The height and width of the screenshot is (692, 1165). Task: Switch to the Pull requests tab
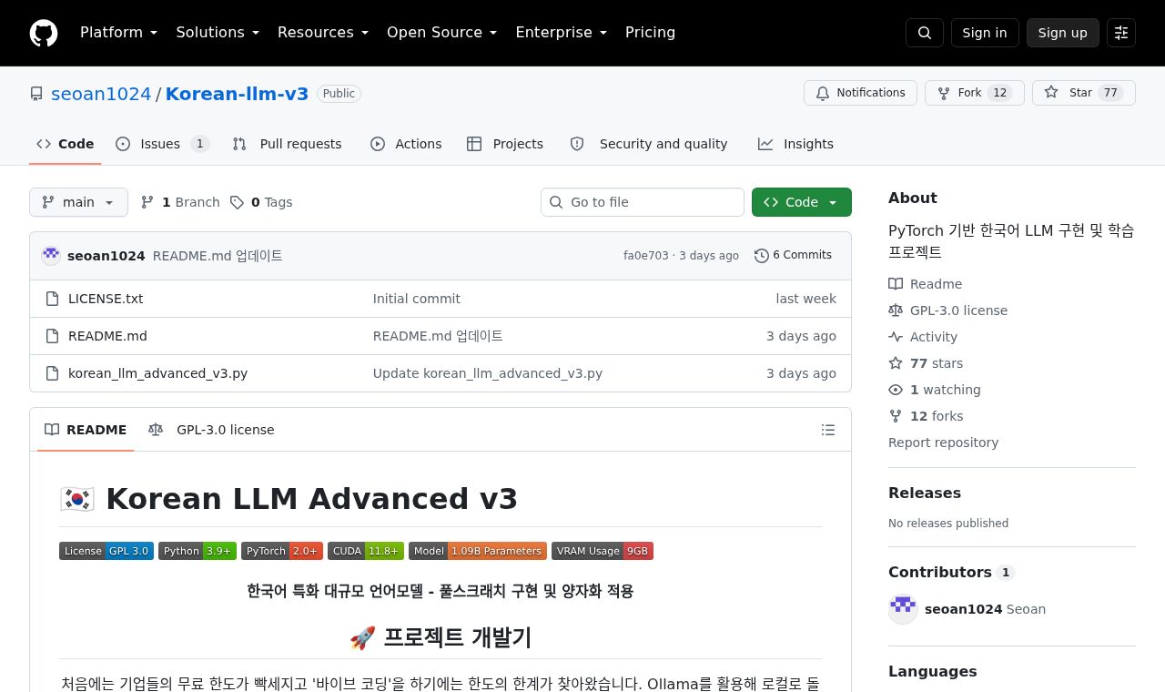(287, 144)
